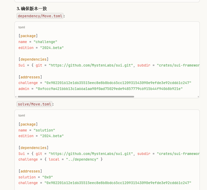Click the toml label above the challenge package
The width and height of the screenshot is (207, 190).
coord(22,27)
